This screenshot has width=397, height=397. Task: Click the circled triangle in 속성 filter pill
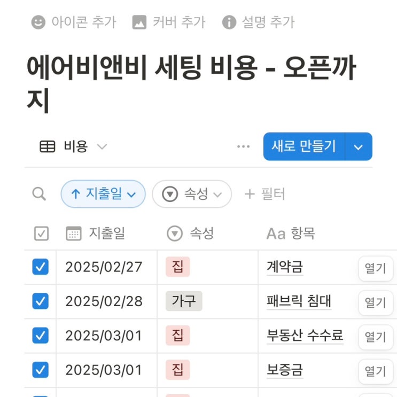click(170, 194)
